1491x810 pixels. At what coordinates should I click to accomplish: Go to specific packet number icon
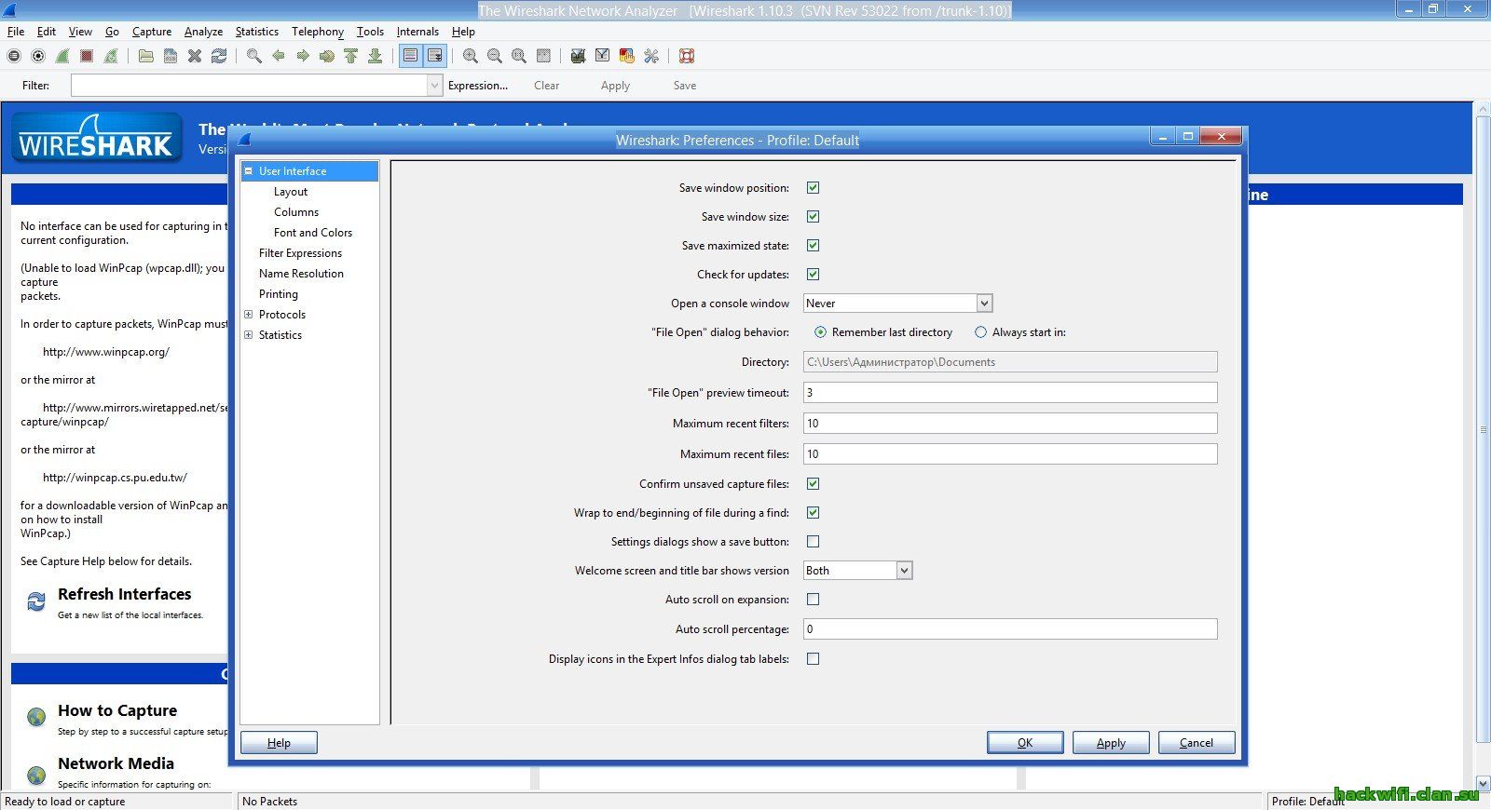(327, 56)
